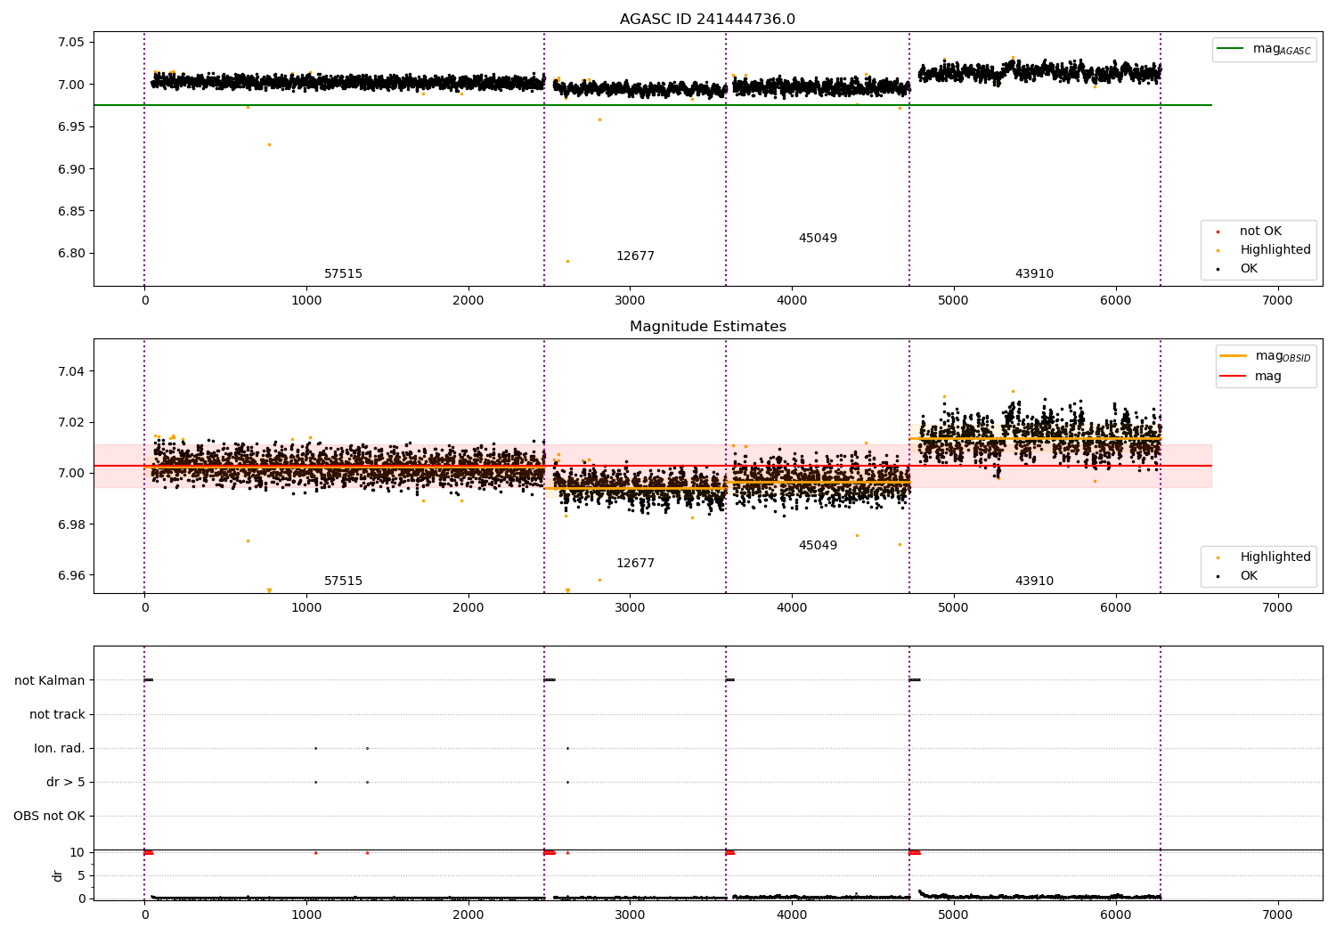Screen dimensions: 1336x935
Task: Click the 7.04 y-axis tick label
Action: (x=71, y=371)
